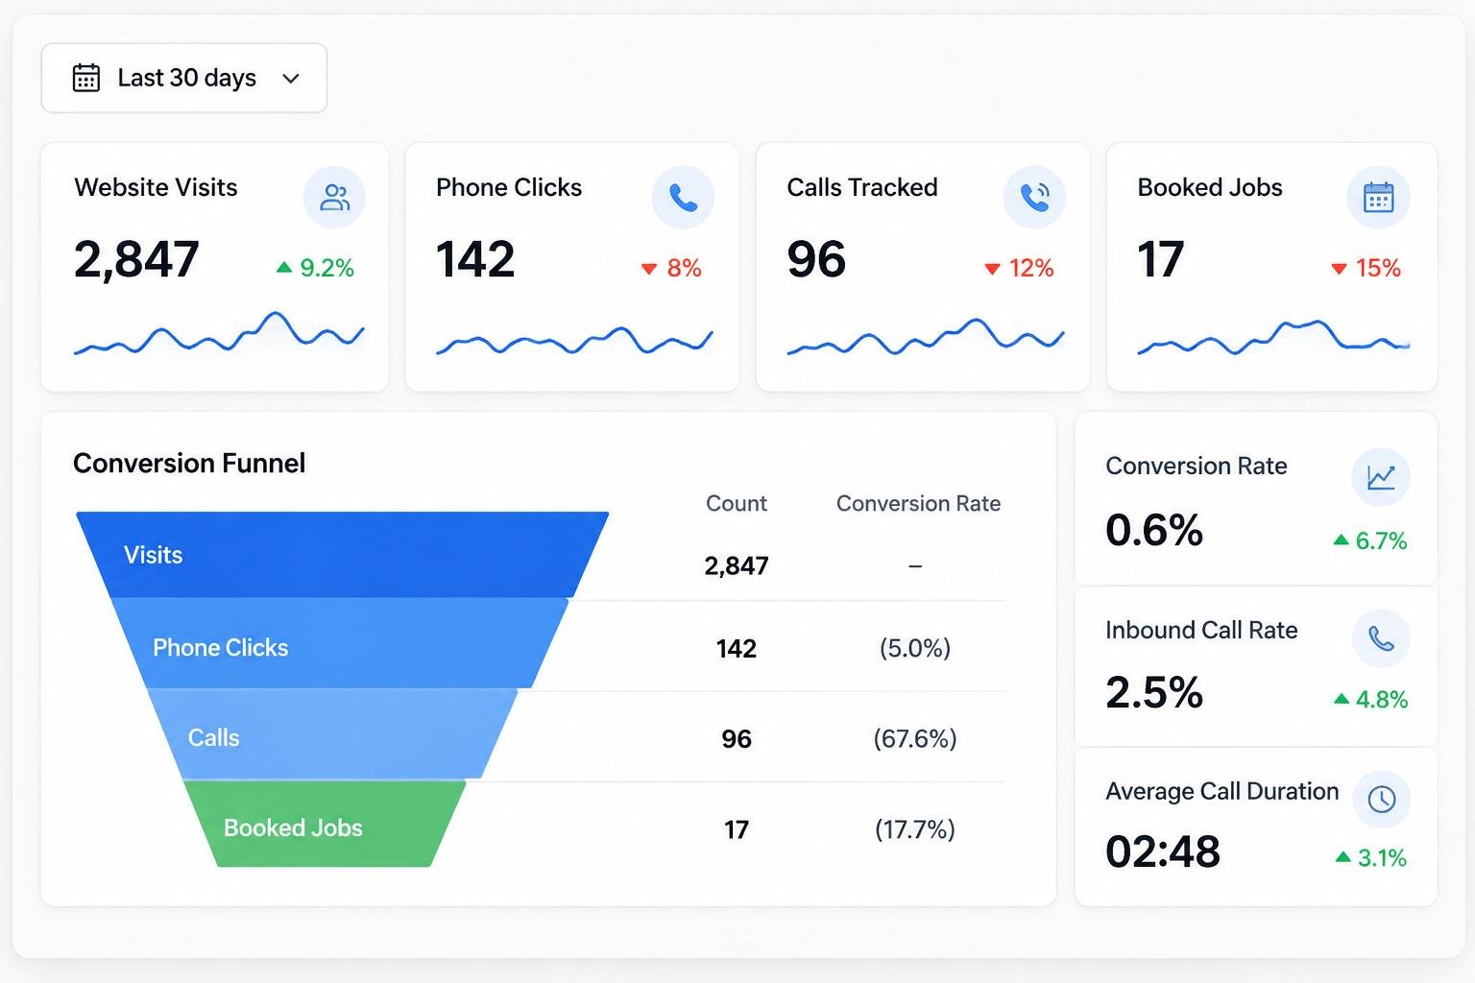
Task: Click the ringing phone icon on Calls Tracked
Action: (1034, 198)
